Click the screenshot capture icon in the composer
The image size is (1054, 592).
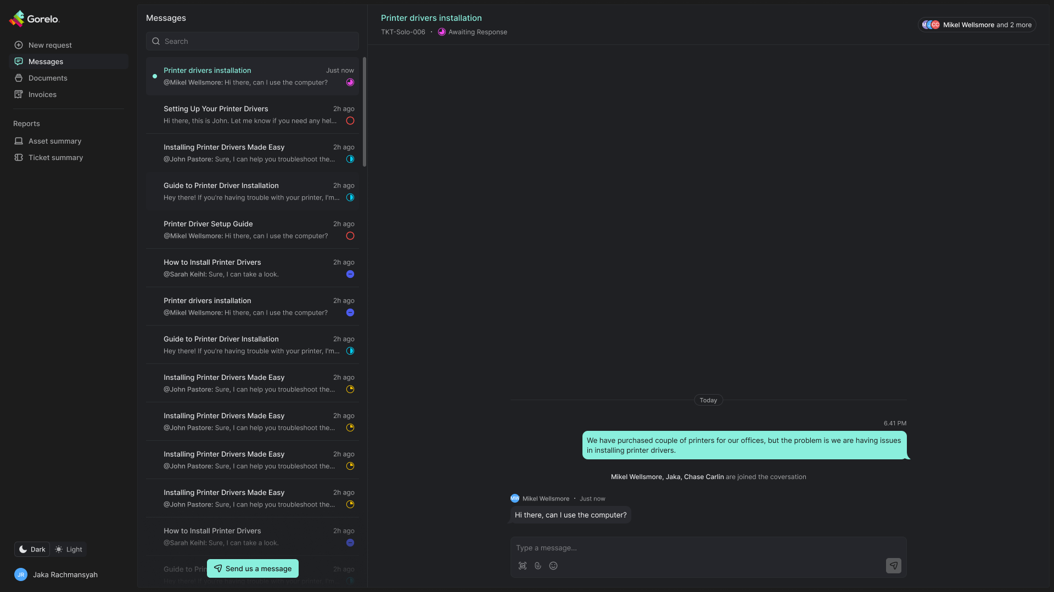click(x=523, y=566)
